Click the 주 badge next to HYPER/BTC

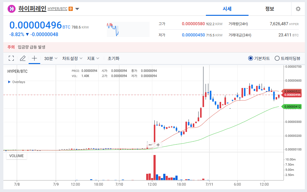[x=71, y=9]
